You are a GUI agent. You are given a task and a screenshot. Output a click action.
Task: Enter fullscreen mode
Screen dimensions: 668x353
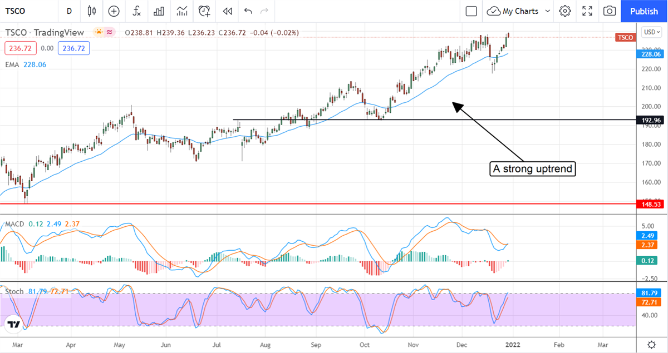point(587,11)
